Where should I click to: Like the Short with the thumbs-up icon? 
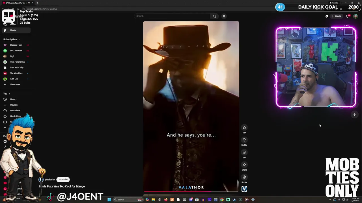tap(244, 127)
